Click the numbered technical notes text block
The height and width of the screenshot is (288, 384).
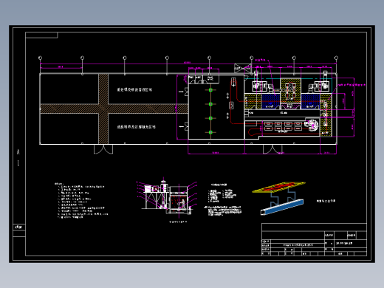pos(81,201)
